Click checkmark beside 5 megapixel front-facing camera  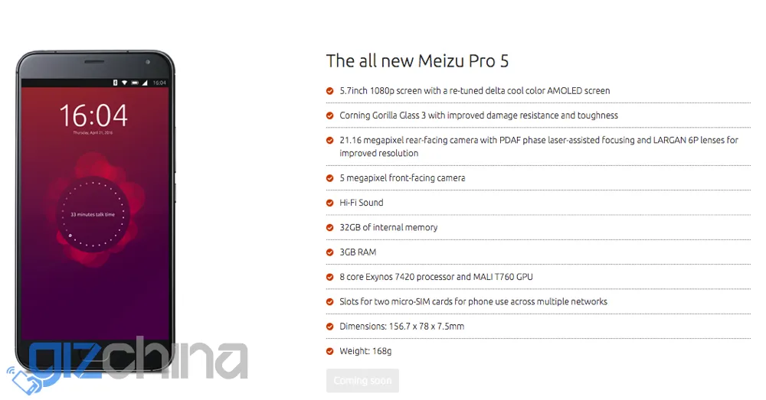point(330,178)
